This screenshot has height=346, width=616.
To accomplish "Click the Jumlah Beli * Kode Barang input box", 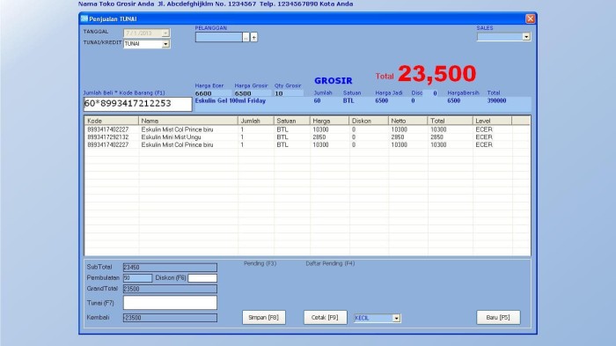I will pyautogui.click(x=137, y=104).
